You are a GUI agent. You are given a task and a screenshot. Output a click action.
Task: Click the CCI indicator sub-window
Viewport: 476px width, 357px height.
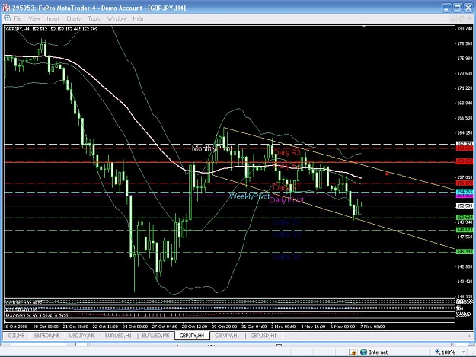pyautogui.click(x=229, y=302)
